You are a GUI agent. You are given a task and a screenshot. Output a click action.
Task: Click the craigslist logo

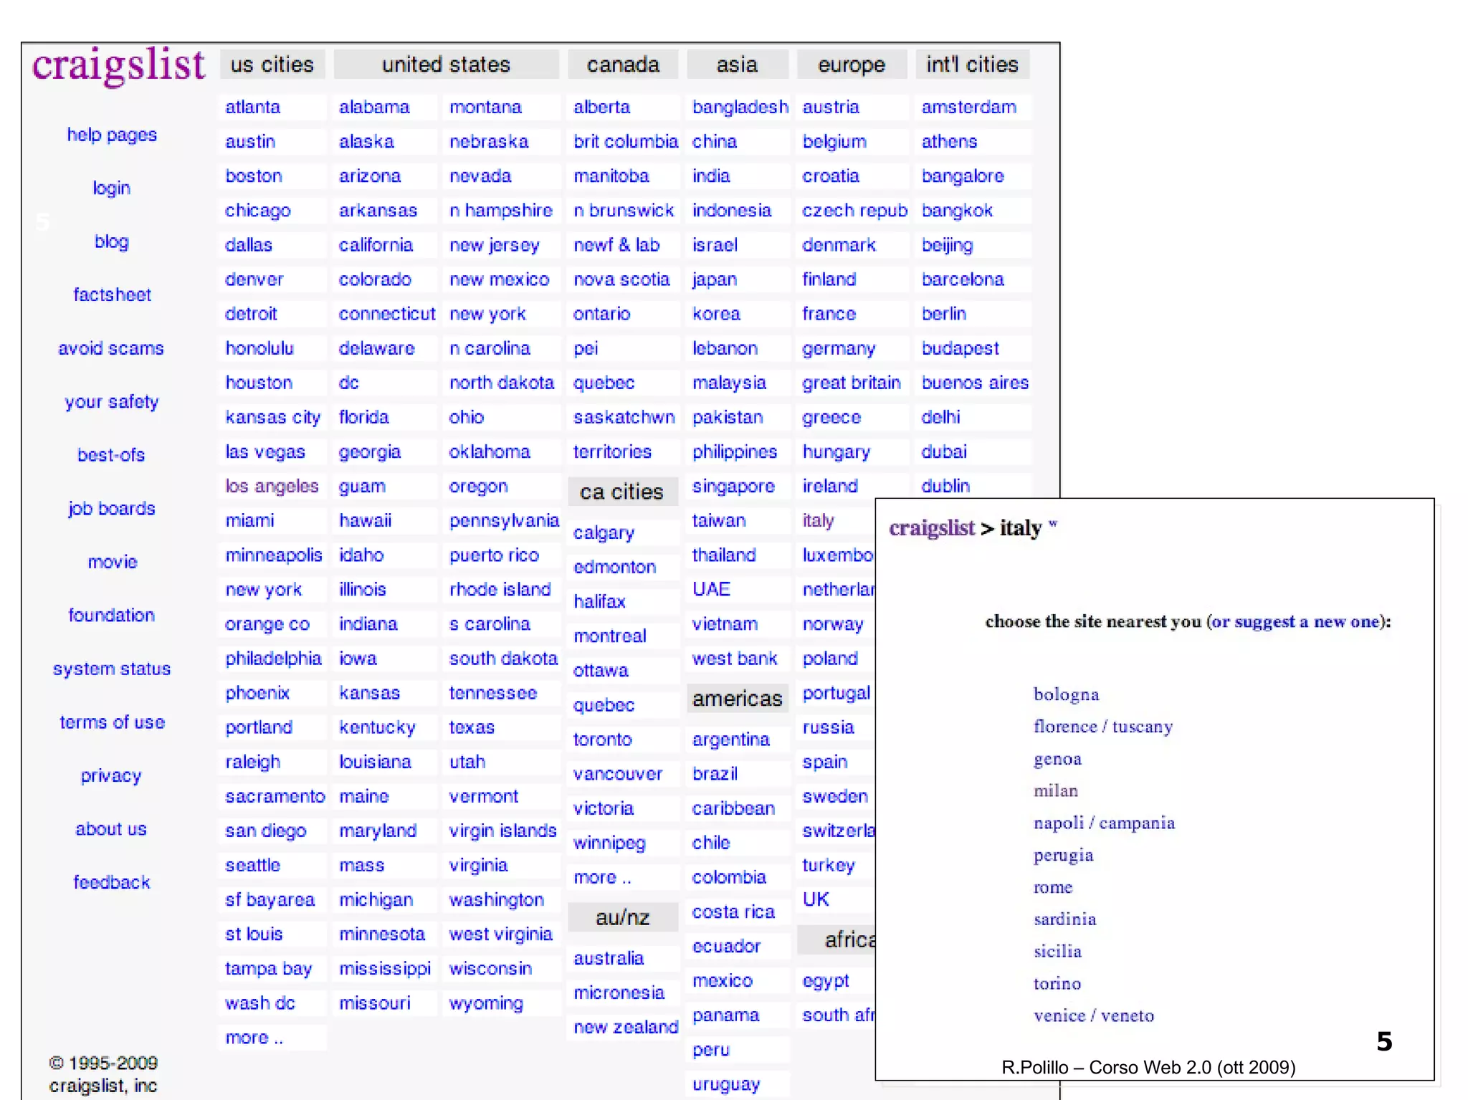coord(118,65)
